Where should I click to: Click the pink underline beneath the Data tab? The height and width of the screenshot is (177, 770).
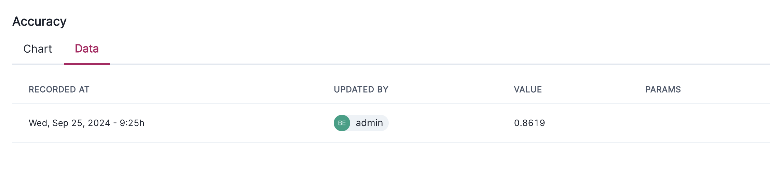coord(87,64)
